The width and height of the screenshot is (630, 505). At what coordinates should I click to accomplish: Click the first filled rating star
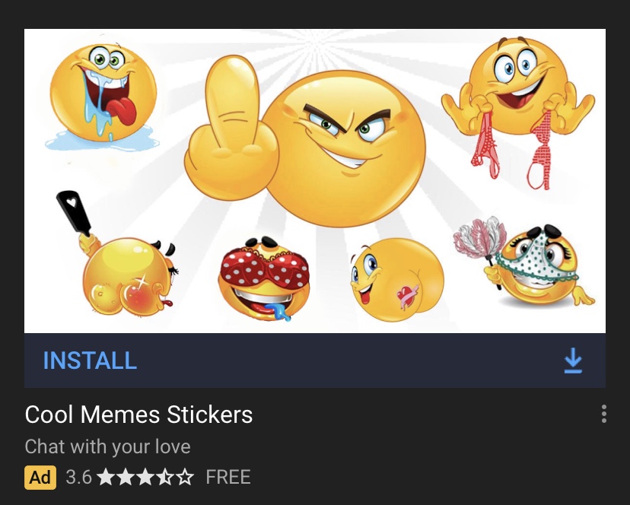tap(105, 477)
